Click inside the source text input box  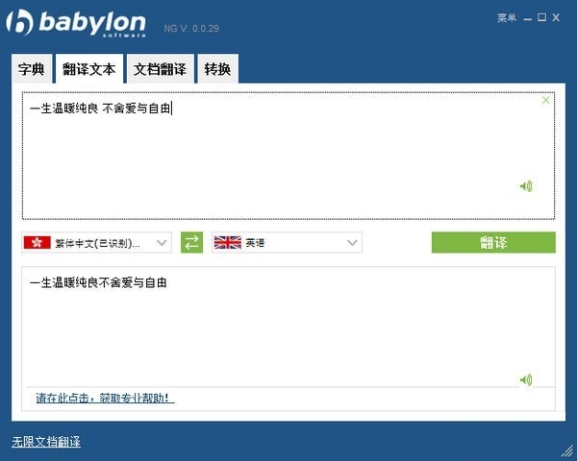[x=288, y=156]
